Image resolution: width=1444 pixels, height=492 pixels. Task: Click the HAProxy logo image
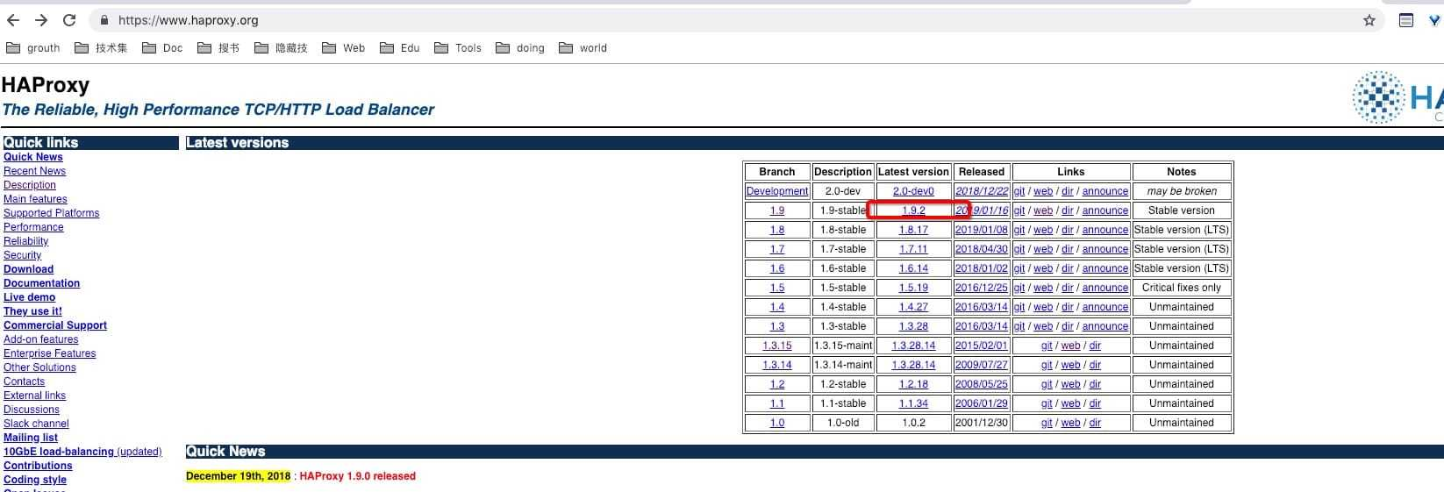pos(1398,97)
